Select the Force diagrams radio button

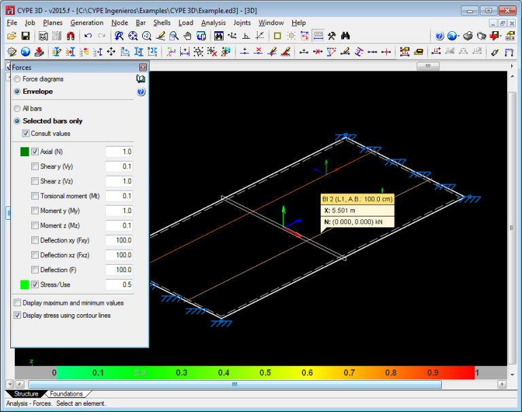[17, 79]
